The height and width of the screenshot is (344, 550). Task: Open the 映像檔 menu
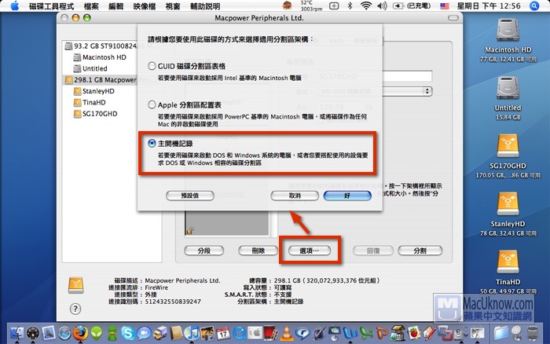tap(144, 6)
